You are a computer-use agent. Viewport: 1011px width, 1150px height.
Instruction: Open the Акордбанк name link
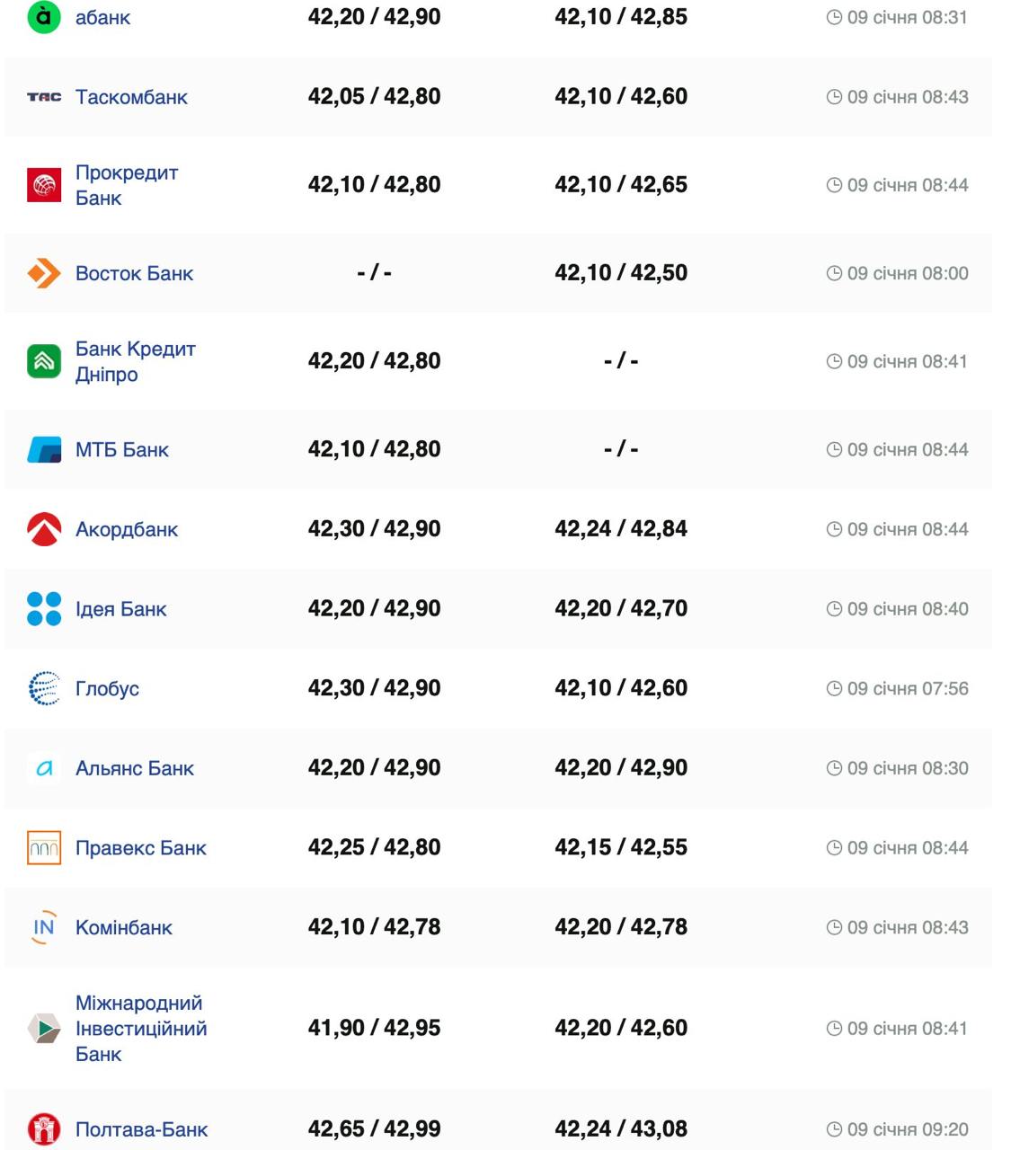tap(127, 529)
